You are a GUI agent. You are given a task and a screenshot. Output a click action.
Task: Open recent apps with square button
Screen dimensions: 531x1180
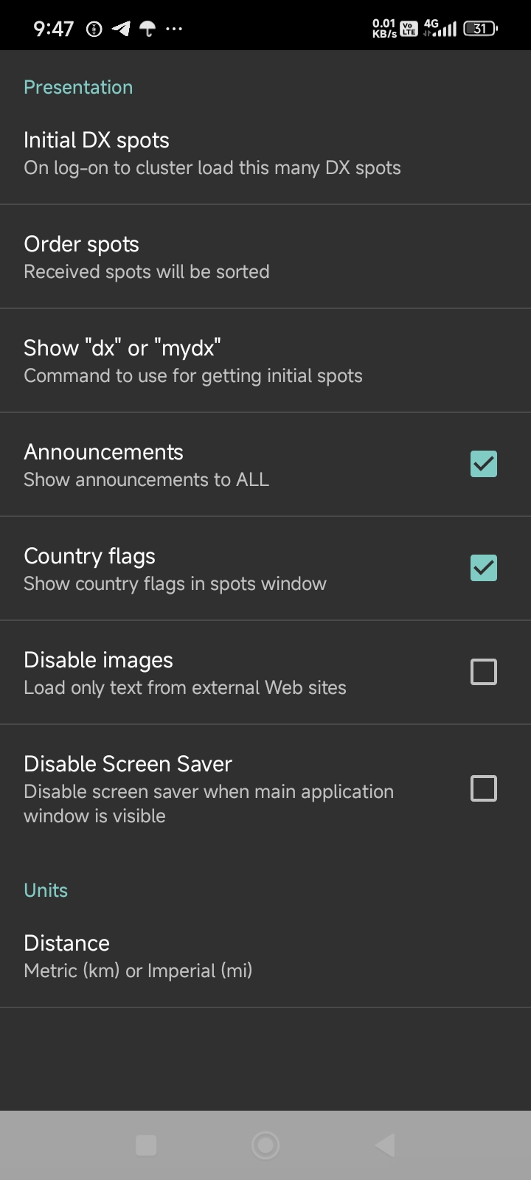tap(146, 1145)
